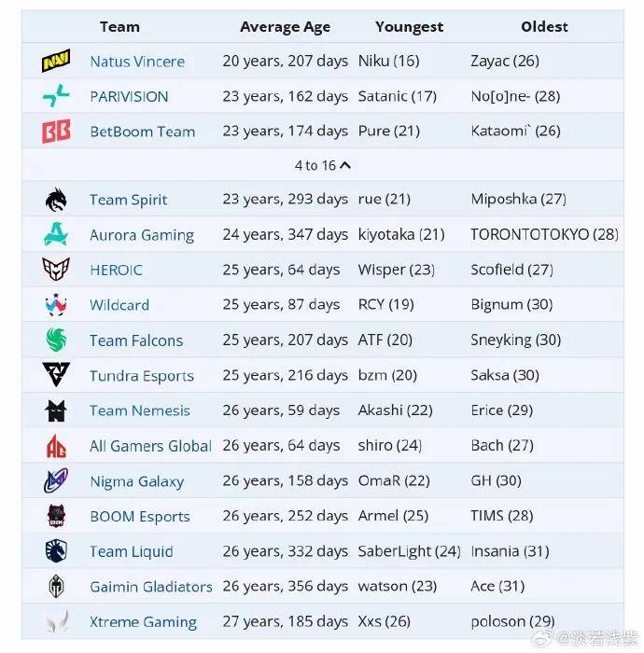
Task: Click the HEROIC team logo
Action: point(56,269)
